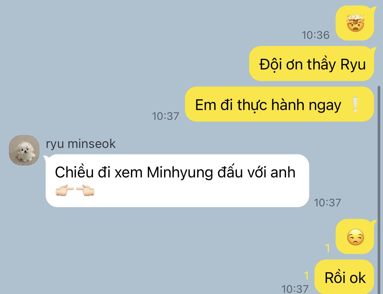
Task: Click the word "Minhyung" in white bubble
Action: pyautogui.click(x=180, y=173)
